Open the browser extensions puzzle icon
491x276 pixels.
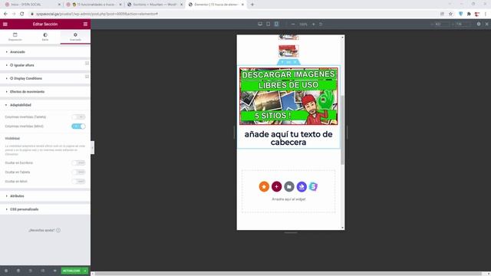469,14
